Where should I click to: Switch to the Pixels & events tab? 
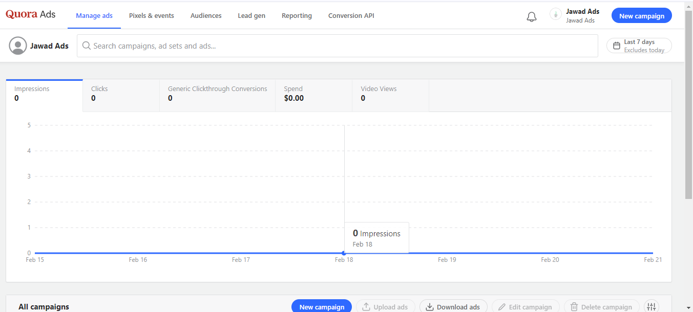pyautogui.click(x=151, y=16)
